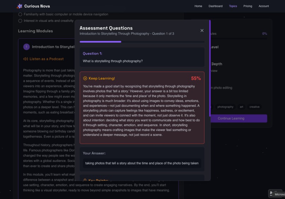Click the 0% modules progress value
This screenshot has height=199, width=285.
pyautogui.click(x=264, y=34)
